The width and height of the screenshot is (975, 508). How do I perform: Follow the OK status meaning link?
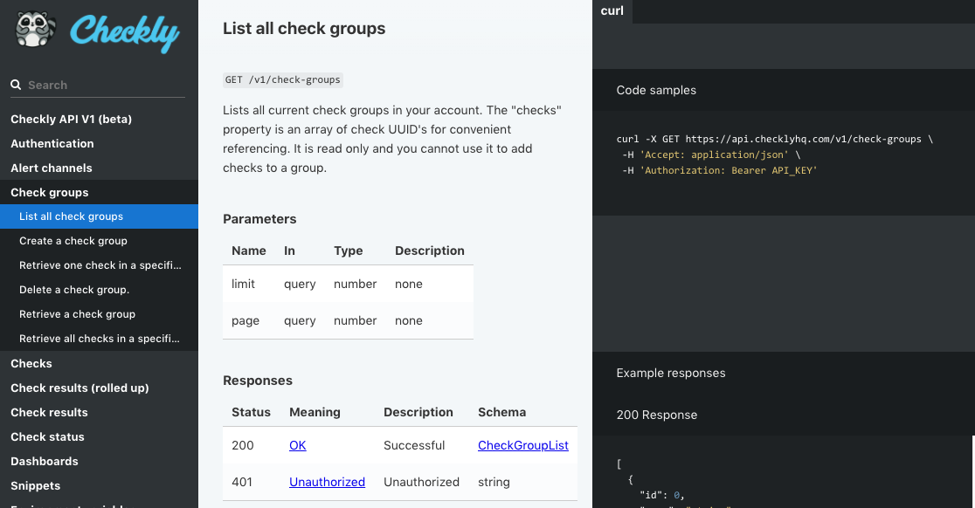(298, 445)
